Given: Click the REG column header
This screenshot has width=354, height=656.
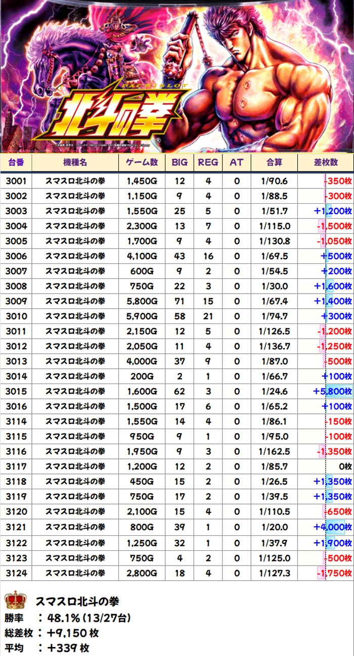Looking at the screenshot, I should (208, 162).
